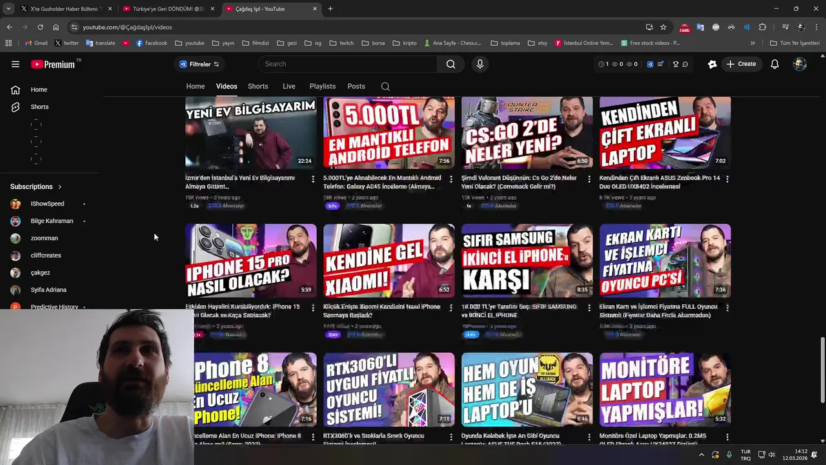Viewport: 826px width, 465px height.
Task: Open the Posts channel tab
Action: pyautogui.click(x=356, y=87)
